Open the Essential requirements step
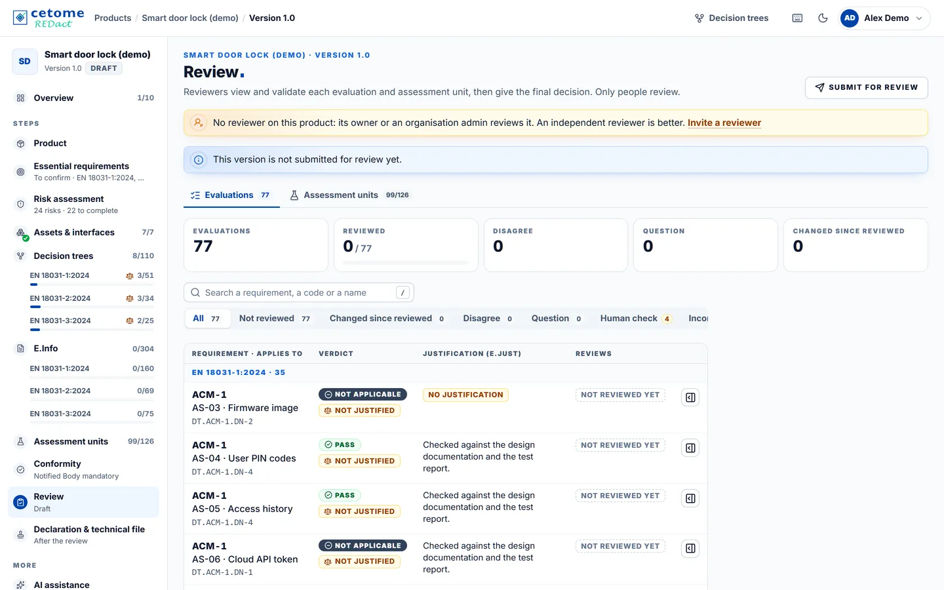The image size is (944, 590). [84, 172]
